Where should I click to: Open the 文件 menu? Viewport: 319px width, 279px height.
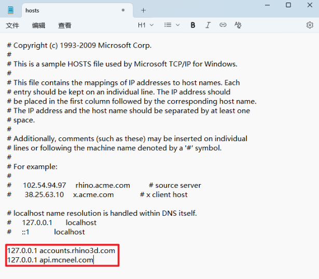coord(12,25)
